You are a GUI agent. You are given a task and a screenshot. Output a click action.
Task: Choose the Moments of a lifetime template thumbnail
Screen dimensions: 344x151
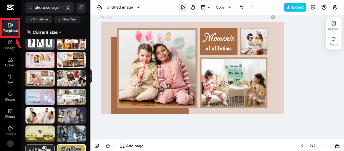40,78
